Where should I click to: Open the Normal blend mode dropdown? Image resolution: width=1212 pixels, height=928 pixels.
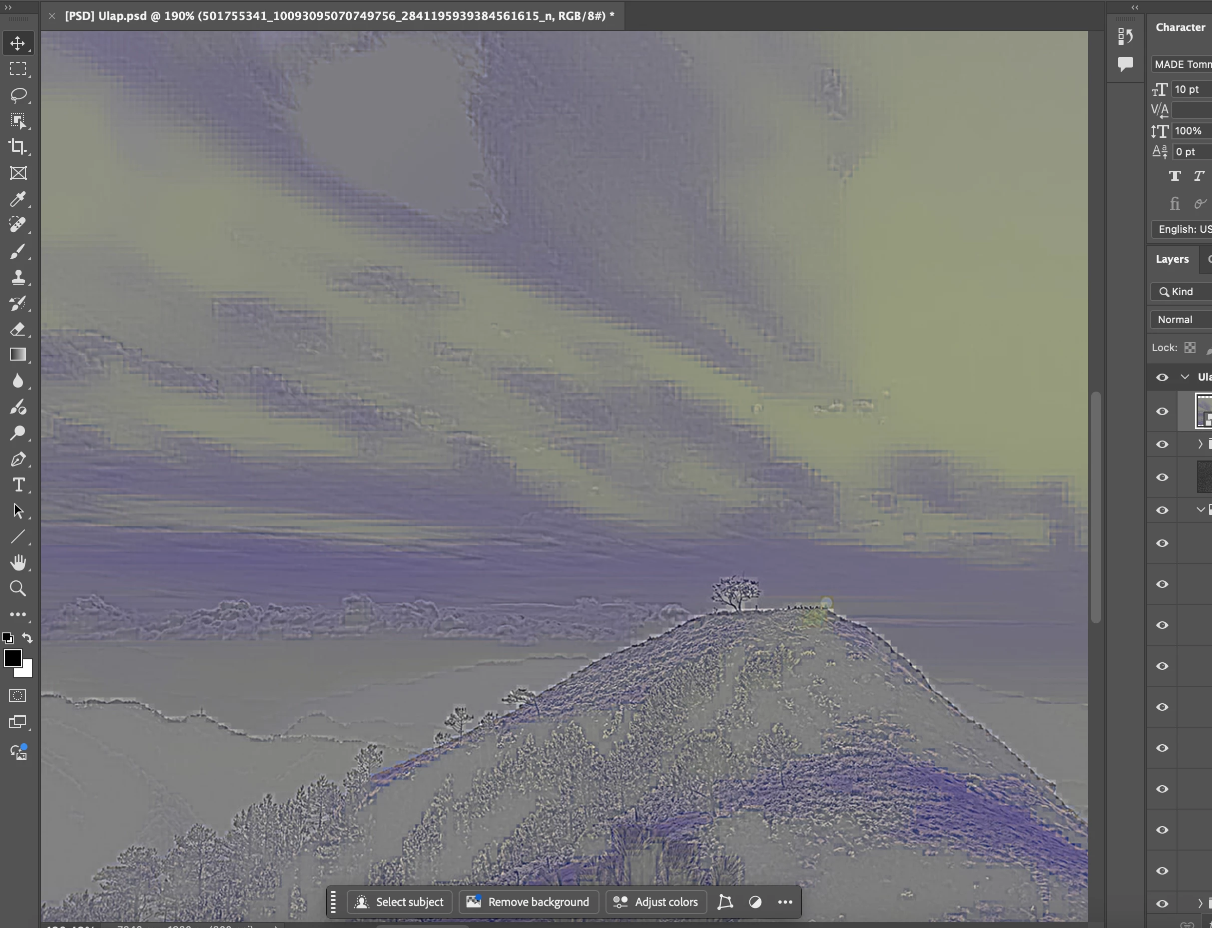1182,319
